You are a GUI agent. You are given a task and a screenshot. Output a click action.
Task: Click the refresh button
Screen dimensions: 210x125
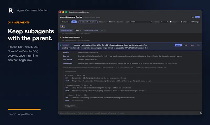tap(184, 22)
